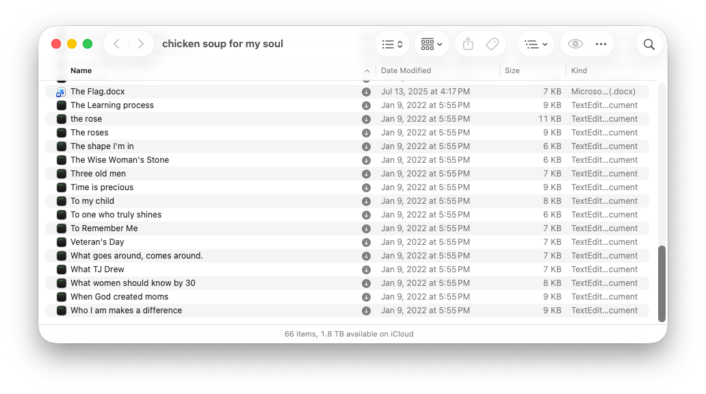Open the Finder search magnifier icon

coord(649,44)
